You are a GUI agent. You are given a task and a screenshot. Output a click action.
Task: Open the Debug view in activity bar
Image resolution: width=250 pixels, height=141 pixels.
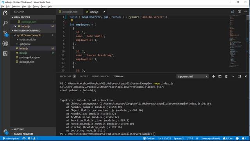5,43
